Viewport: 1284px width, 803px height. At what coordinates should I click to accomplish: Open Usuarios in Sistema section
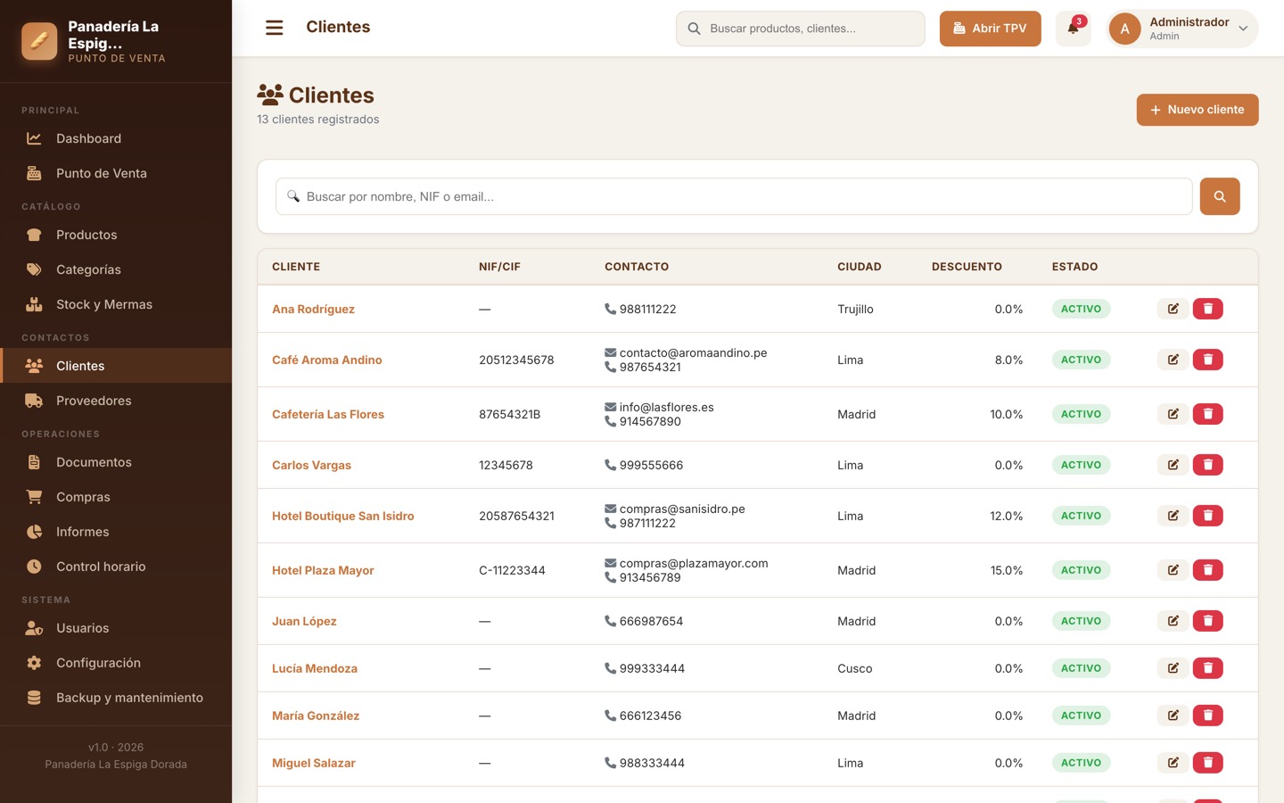click(116, 628)
